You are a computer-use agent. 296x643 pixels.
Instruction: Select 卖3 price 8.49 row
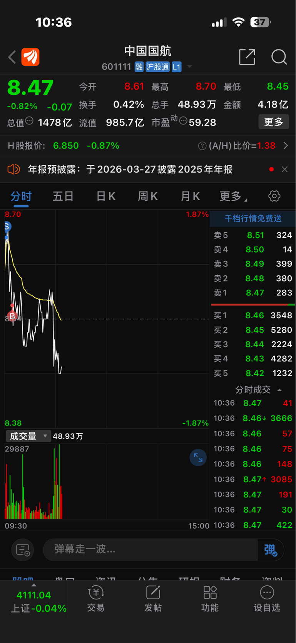[253, 264]
